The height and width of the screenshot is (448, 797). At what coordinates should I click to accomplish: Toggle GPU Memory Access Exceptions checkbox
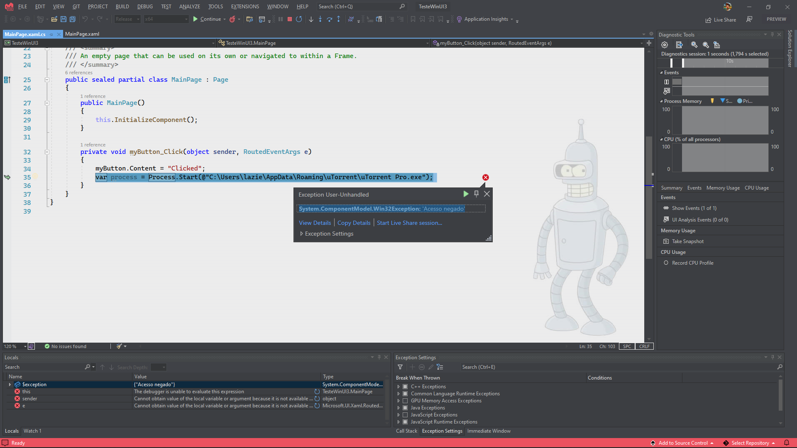[405, 401]
